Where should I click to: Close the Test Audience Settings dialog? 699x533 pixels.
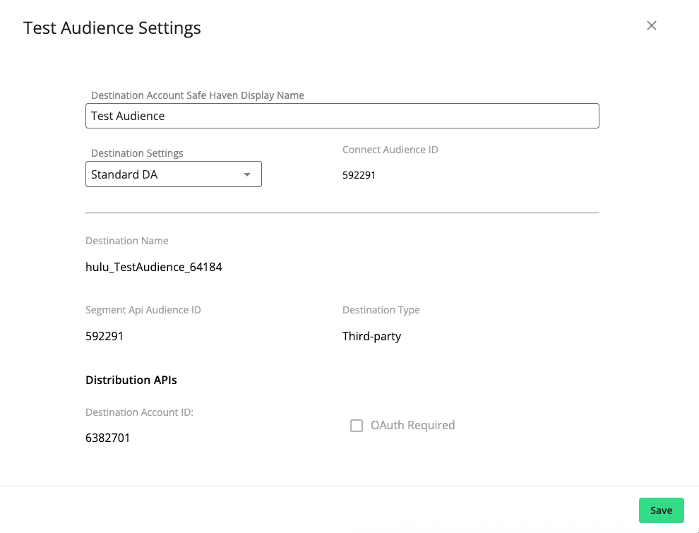tap(651, 25)
